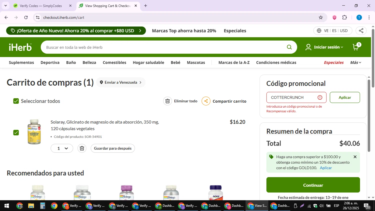Toggle the Seleccionar todos checkbox
Image resolution: width=375 pixels, height=211 pixels.
[16, 101]
